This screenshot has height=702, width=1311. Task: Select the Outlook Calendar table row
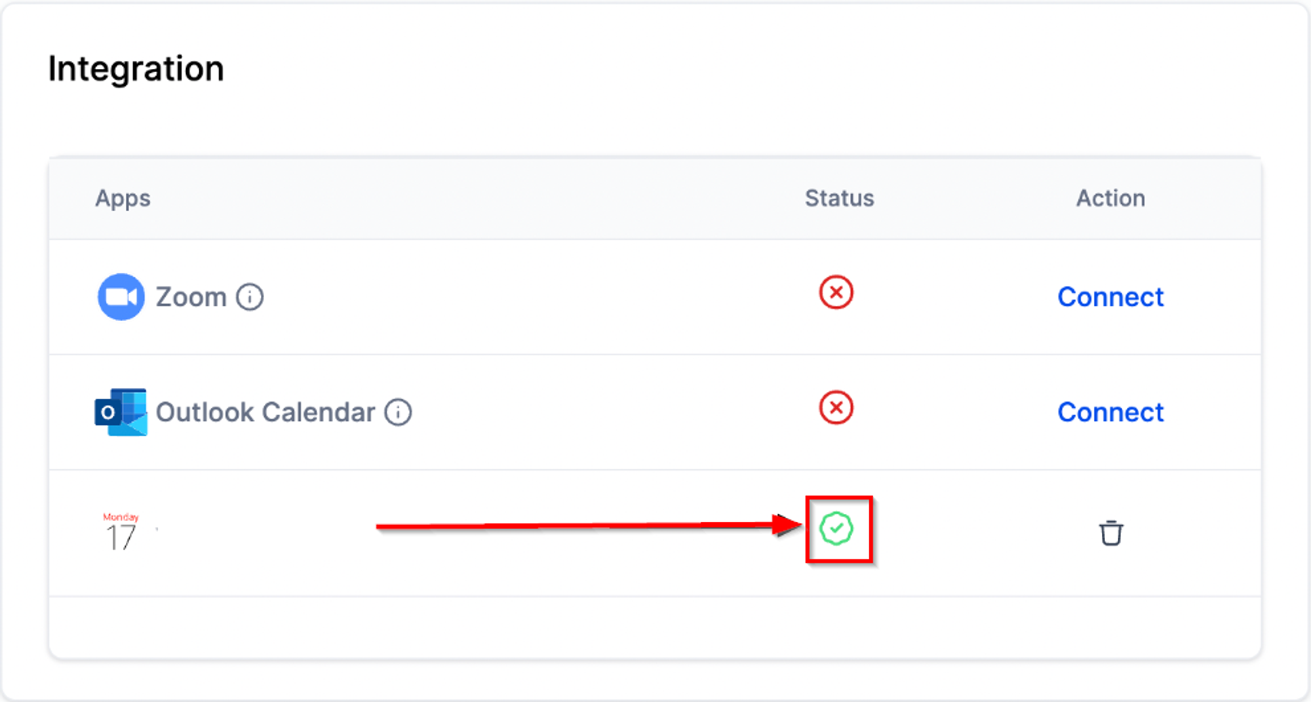click(x=655, y=412)
